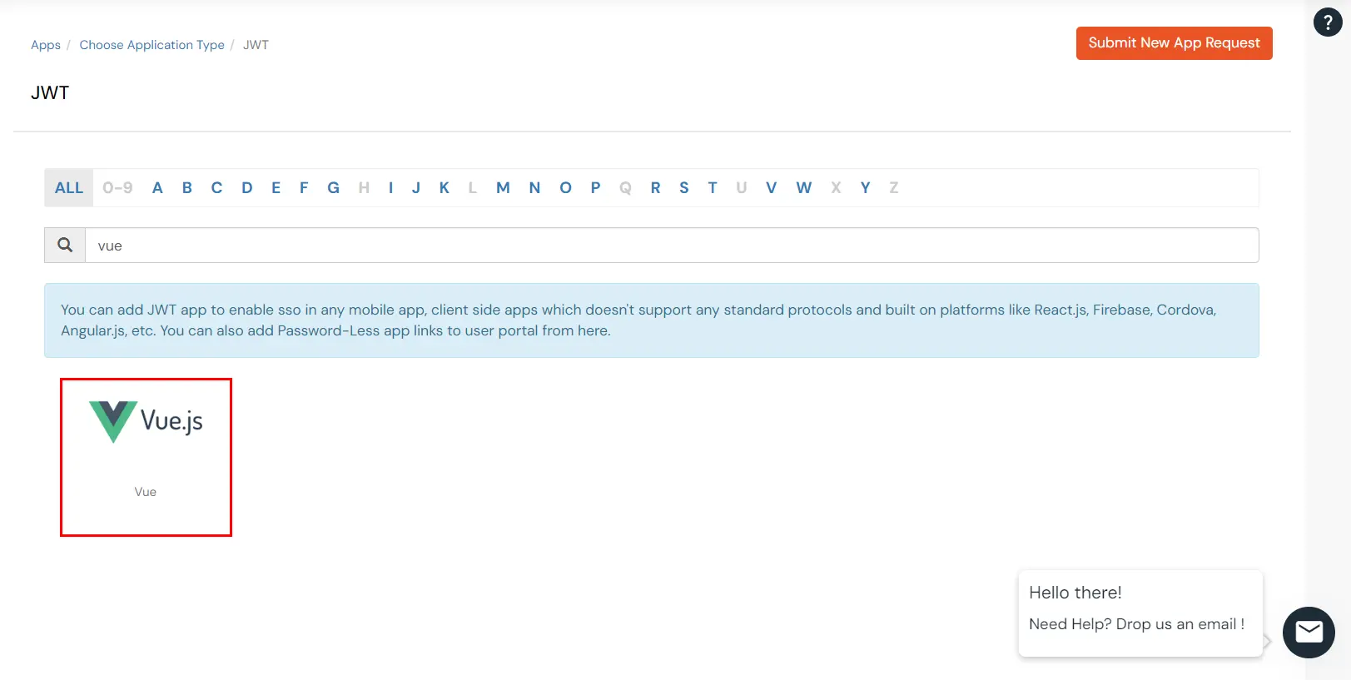Filter apps by letter H

tap(364, 188)
